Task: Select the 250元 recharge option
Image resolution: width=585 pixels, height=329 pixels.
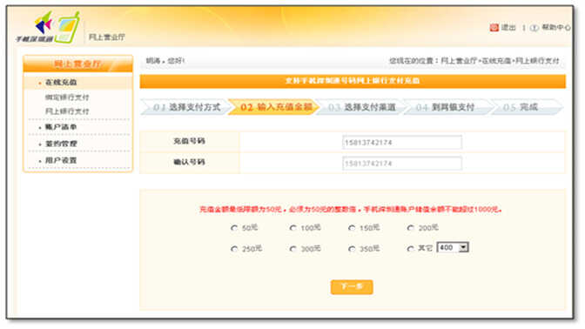Action: [234, 249]
